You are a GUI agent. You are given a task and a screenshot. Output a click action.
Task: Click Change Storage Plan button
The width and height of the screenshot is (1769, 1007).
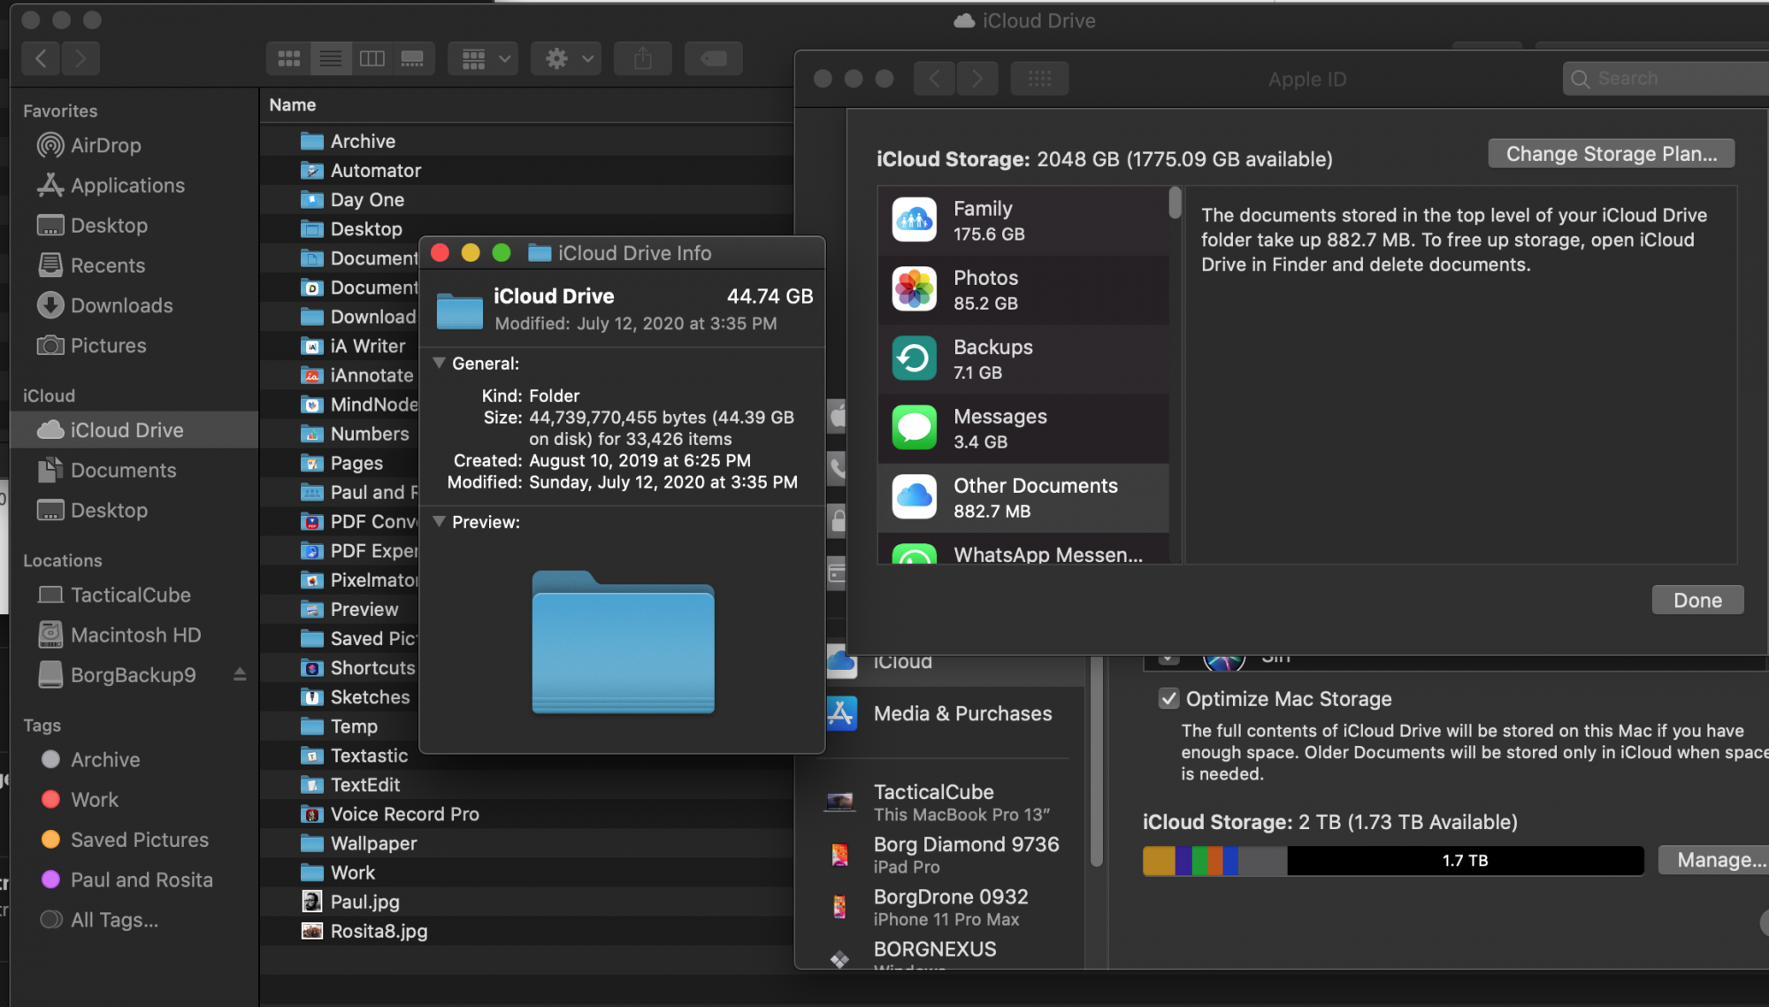point(1611,154)
